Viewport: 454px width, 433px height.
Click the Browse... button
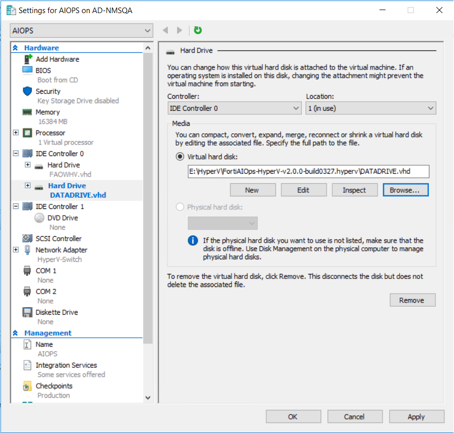pos(406,190)
